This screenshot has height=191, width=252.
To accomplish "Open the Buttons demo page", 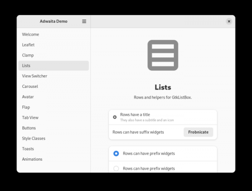I will (x=29, y=128).
